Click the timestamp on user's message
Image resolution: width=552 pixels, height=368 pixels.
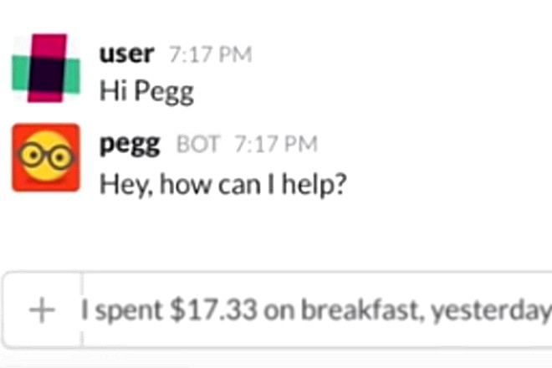[210, 55]
